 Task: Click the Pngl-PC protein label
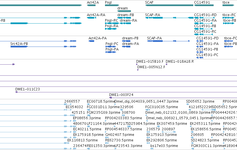[112, 44]
